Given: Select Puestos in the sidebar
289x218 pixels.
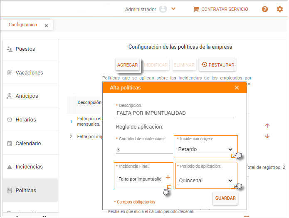Looking at the screenshot, I should coord(25,49).
